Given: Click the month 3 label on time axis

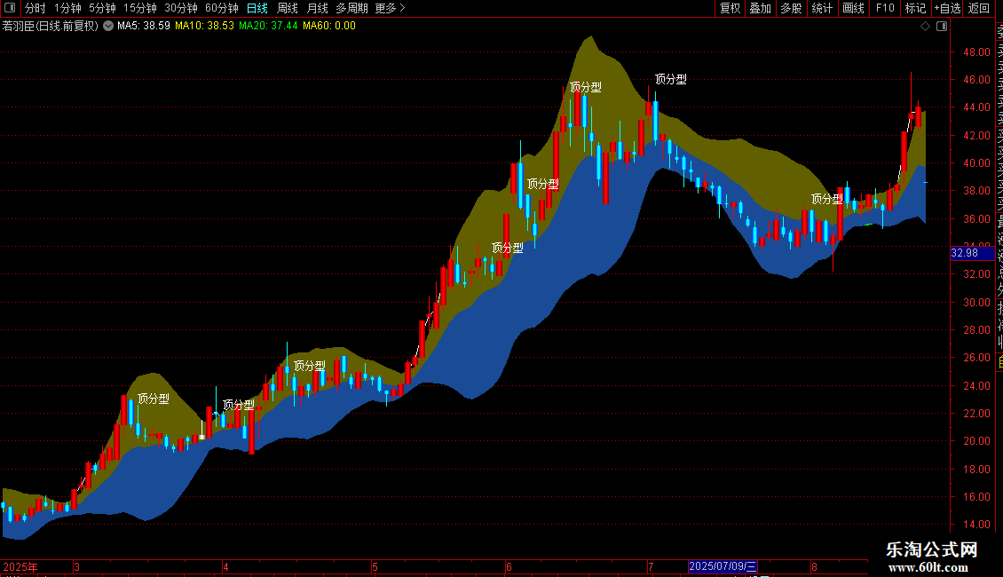Looking at the screenshot, I should 76,566.
